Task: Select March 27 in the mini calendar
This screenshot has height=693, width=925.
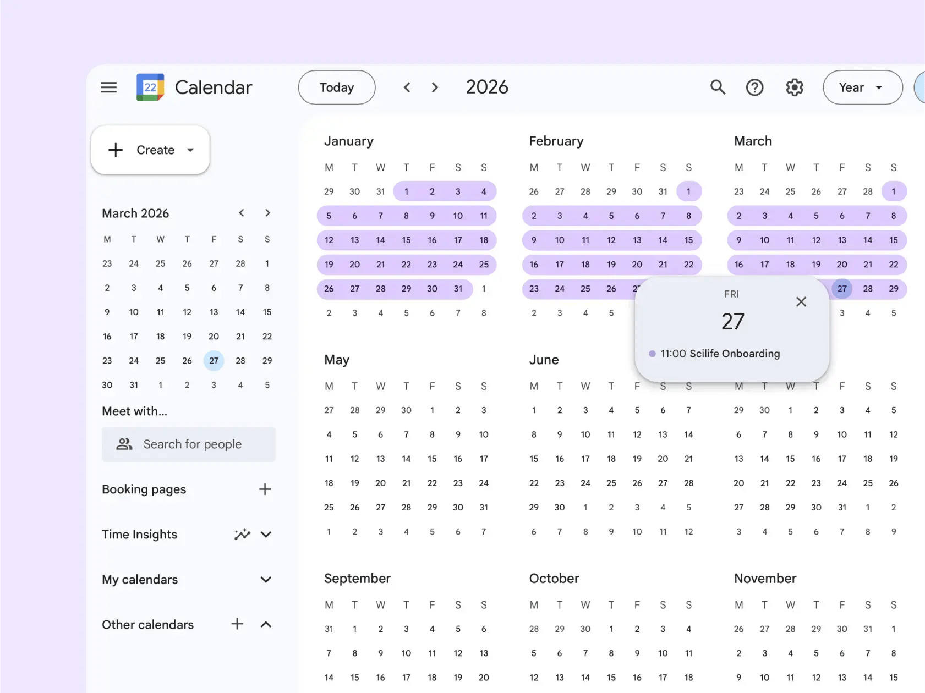Action: pyautogui.click(x=214, y=361)
